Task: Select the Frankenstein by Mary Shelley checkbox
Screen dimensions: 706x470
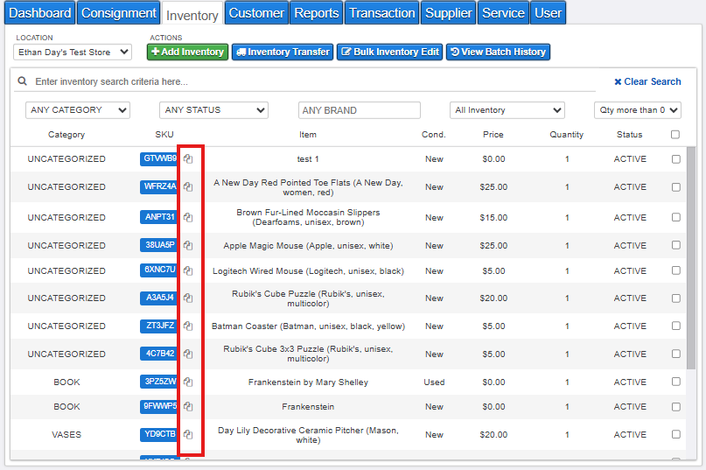Action: point(675,382)
